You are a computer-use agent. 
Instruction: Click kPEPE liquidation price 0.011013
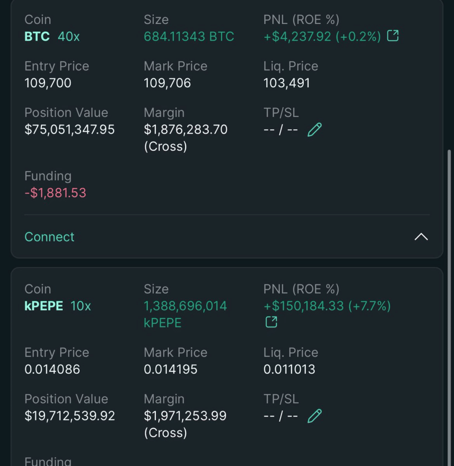[289, 369]
